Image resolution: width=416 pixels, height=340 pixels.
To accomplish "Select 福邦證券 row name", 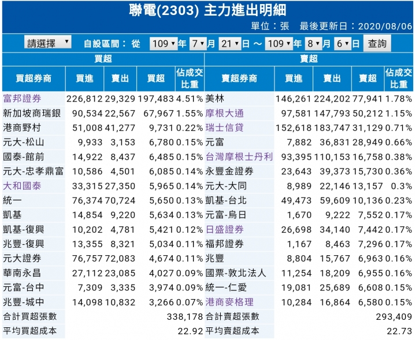I will click(225, 244).
